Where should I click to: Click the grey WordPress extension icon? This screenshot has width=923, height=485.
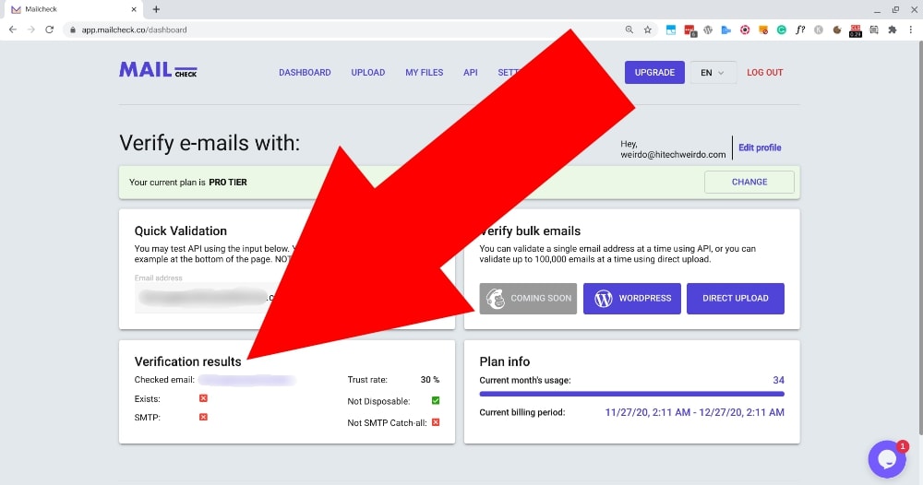[708, 30]
